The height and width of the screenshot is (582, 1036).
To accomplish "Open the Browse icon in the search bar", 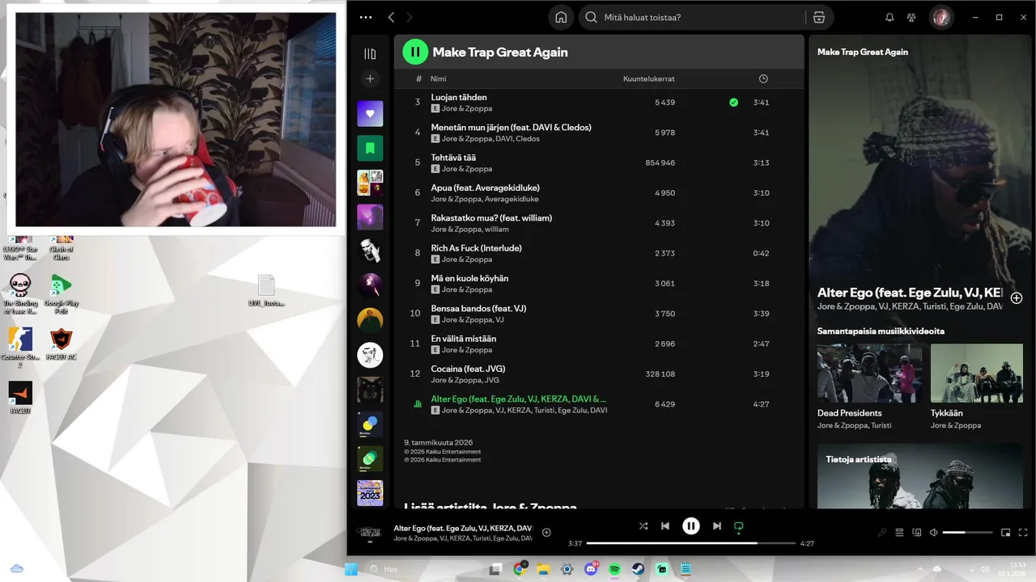I will click(x=819, y=17).
